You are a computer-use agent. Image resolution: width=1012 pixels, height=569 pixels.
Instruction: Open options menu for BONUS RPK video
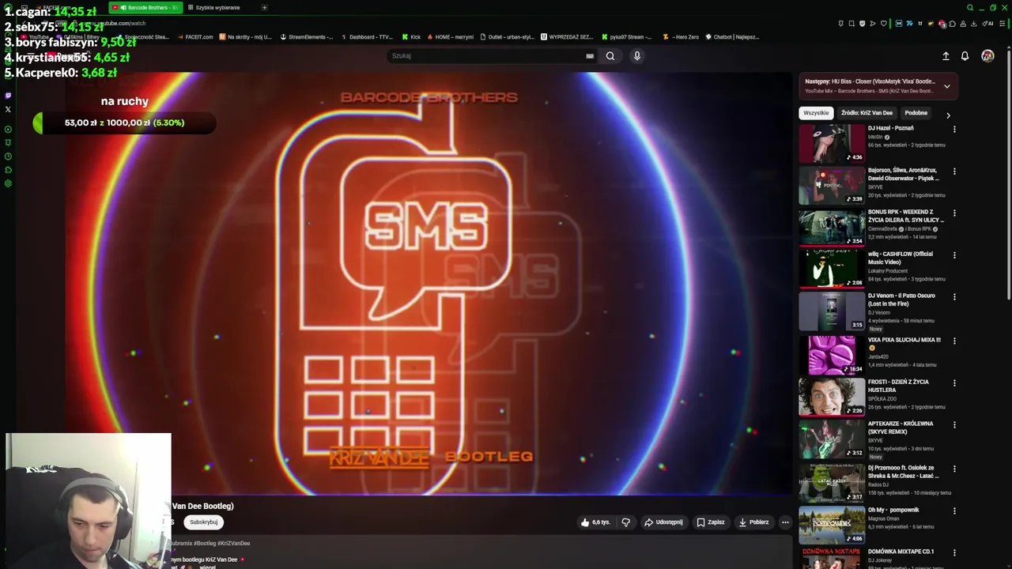[954, 213]
